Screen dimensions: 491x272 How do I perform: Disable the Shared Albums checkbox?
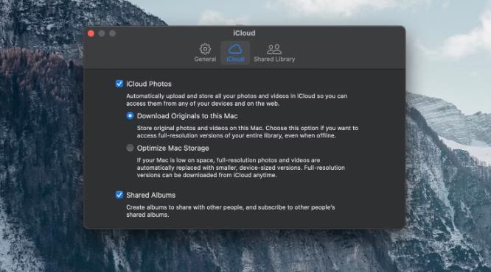click(x=119, y=195)
